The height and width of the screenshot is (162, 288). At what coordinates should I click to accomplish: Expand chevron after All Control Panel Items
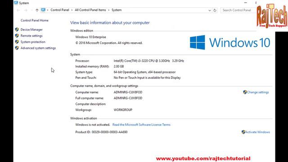point(109,10)
